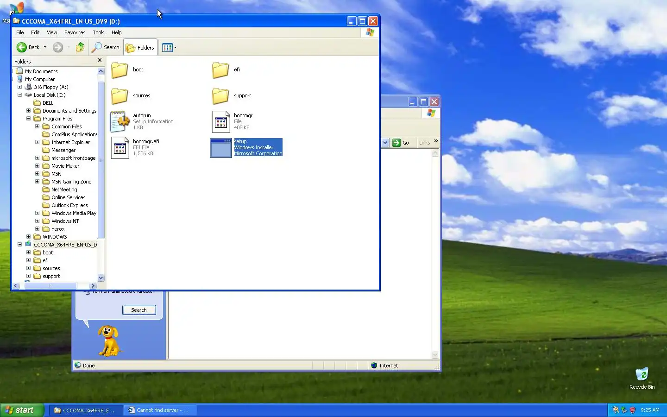Expand Windows Media Player node
Viewport: 667px width, 417px height.
(37, 213)
